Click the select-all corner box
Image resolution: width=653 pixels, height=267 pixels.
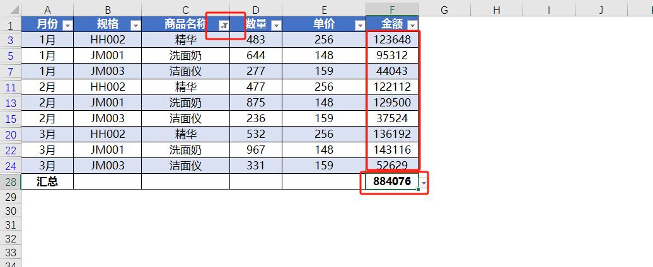click(11, 10)
